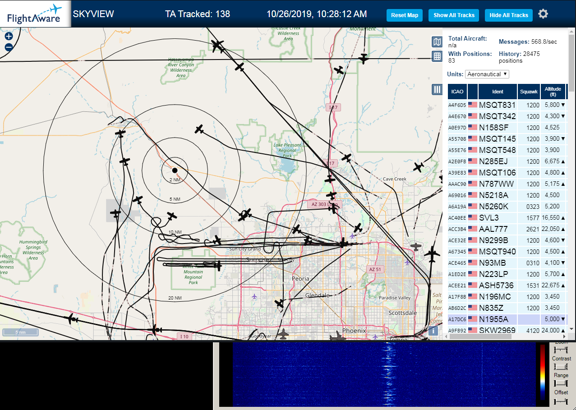
Task: Sort table by ICAO column header
Action: 457,92
